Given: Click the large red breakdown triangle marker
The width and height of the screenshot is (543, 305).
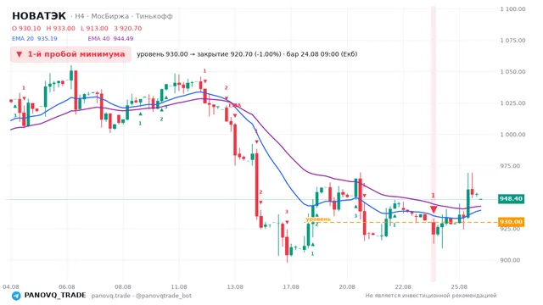Looking at the screenshot, I should pos(434,209).
